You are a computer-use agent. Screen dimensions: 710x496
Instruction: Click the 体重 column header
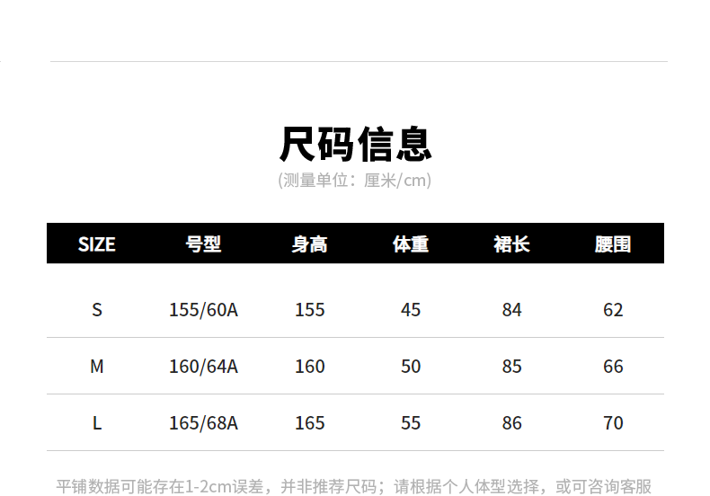(411, 244)
